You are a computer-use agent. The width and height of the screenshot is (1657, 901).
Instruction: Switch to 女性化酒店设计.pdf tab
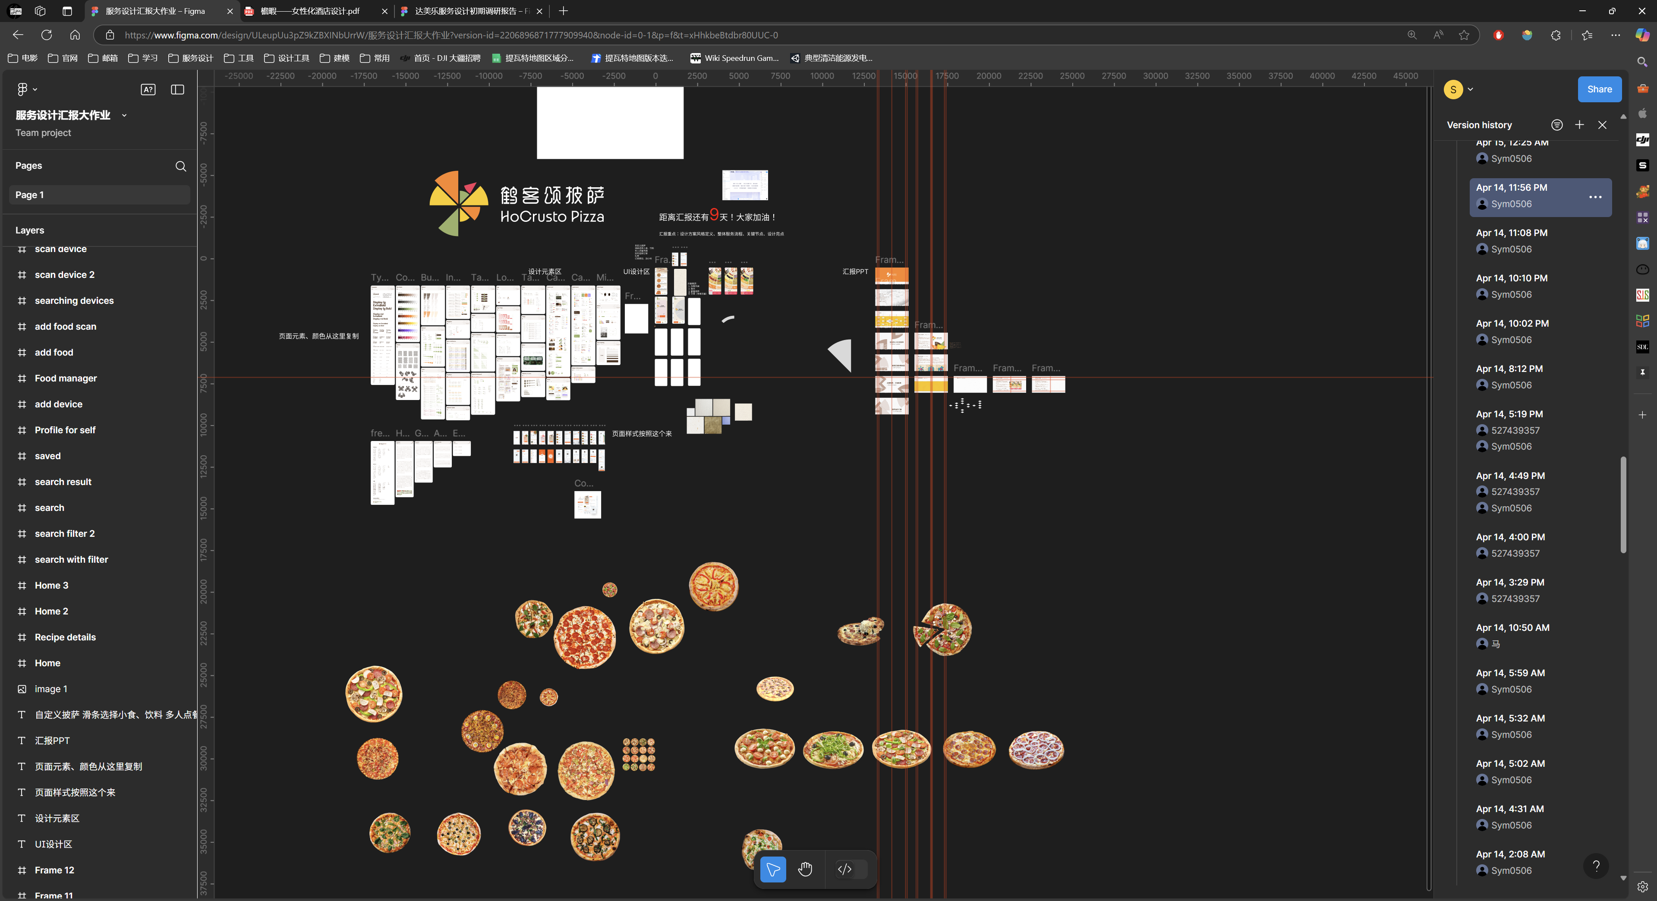click(316, 11)
